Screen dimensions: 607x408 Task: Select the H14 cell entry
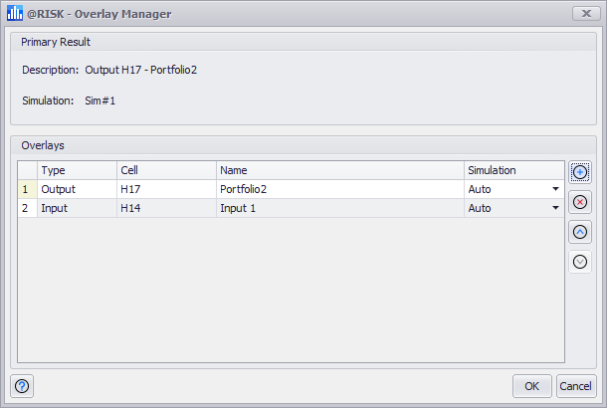click(x=165, y=208)
